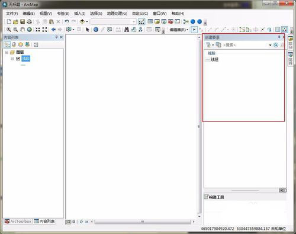Activate the Select Features tool
The image size is (296, 234).
69,30
